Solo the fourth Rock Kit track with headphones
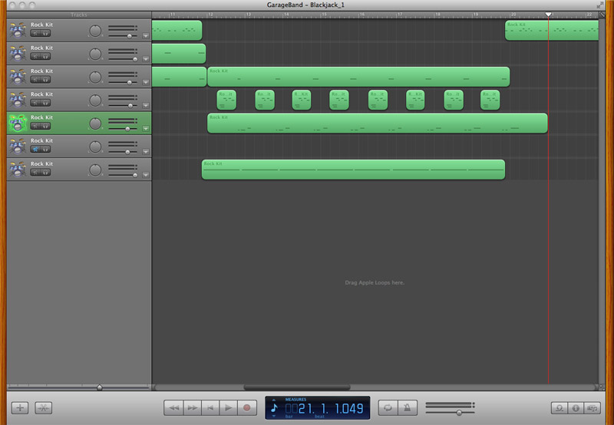 (x=45, y=103)
